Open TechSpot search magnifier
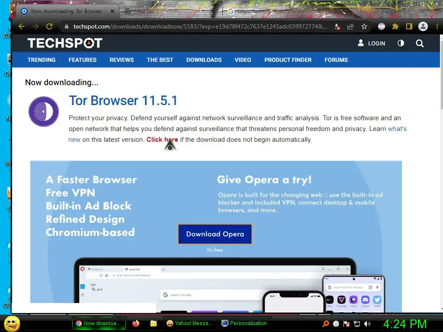The height and width of the screenshot is (332, 443). 420,43
